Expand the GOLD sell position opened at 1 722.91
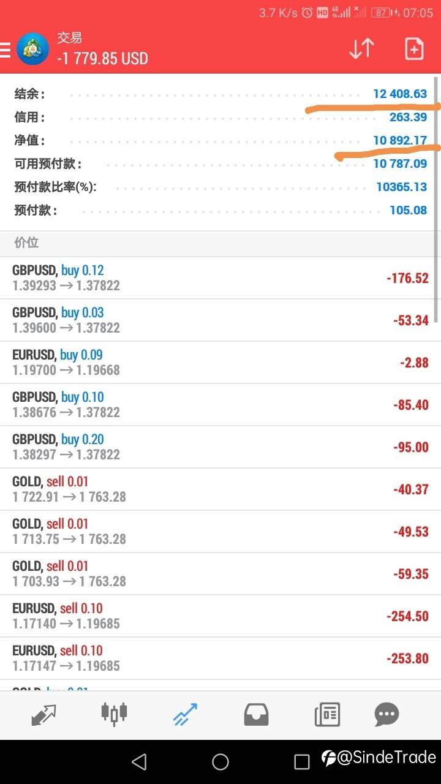Image resolution: width=441 pixels, height=784 pixels. point(221,489)
